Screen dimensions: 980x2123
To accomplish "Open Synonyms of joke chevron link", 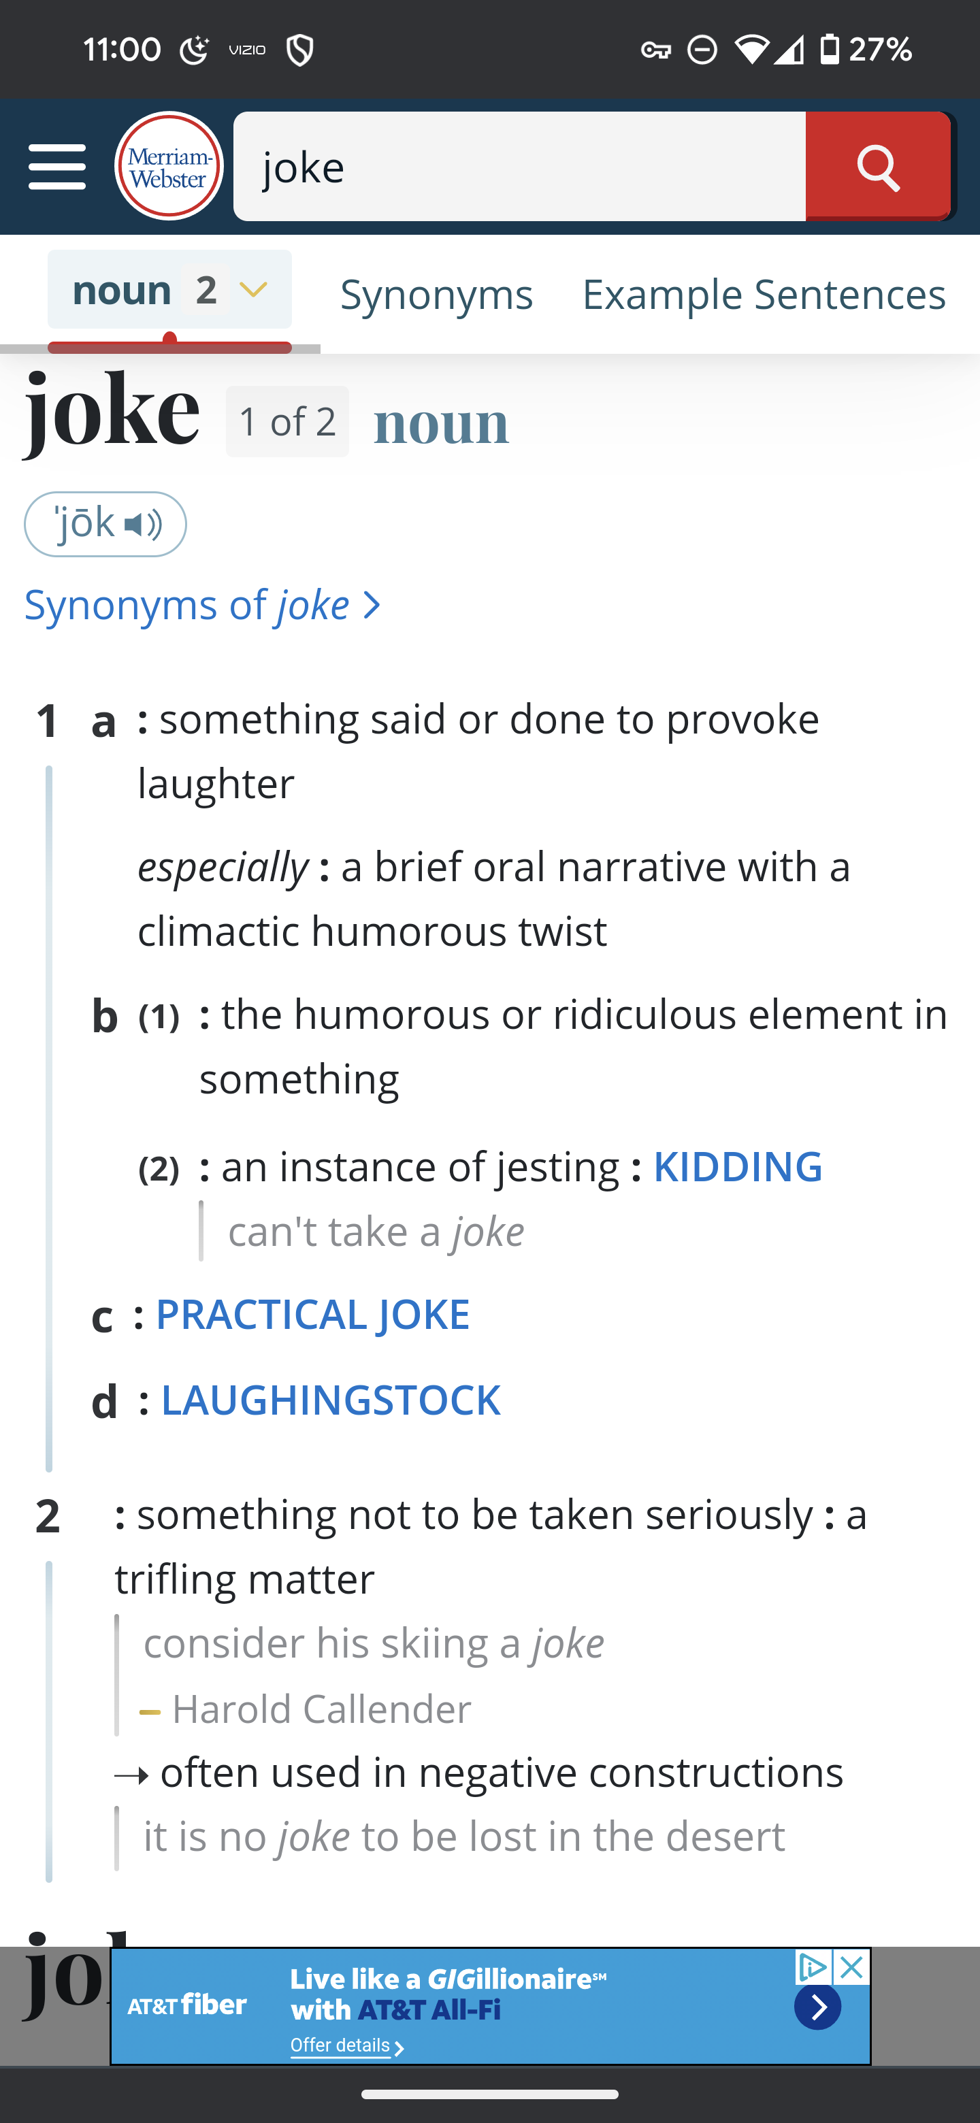I will [203, 605].
